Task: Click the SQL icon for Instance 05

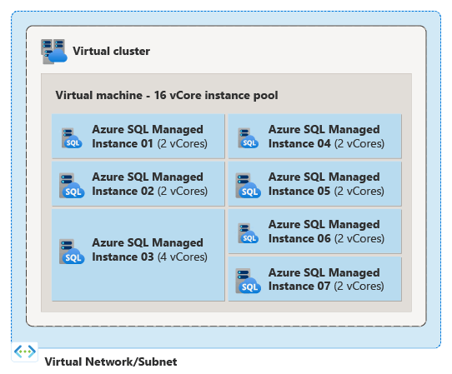Action: tap(249, 186)
